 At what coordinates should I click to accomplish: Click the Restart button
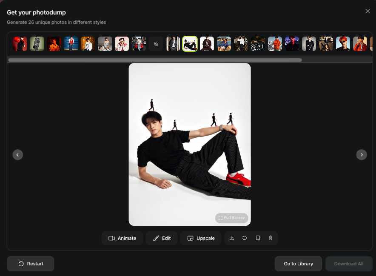click(31, 264)
